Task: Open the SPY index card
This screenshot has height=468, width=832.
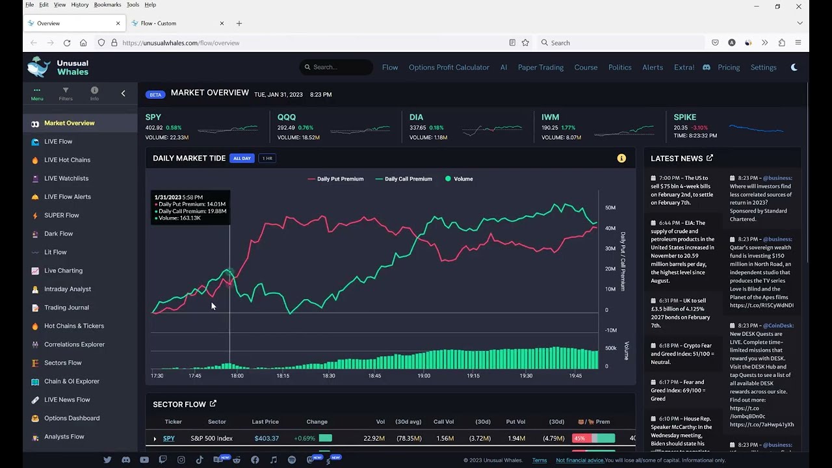Action: pyautogui.click(x=203, y=127)
